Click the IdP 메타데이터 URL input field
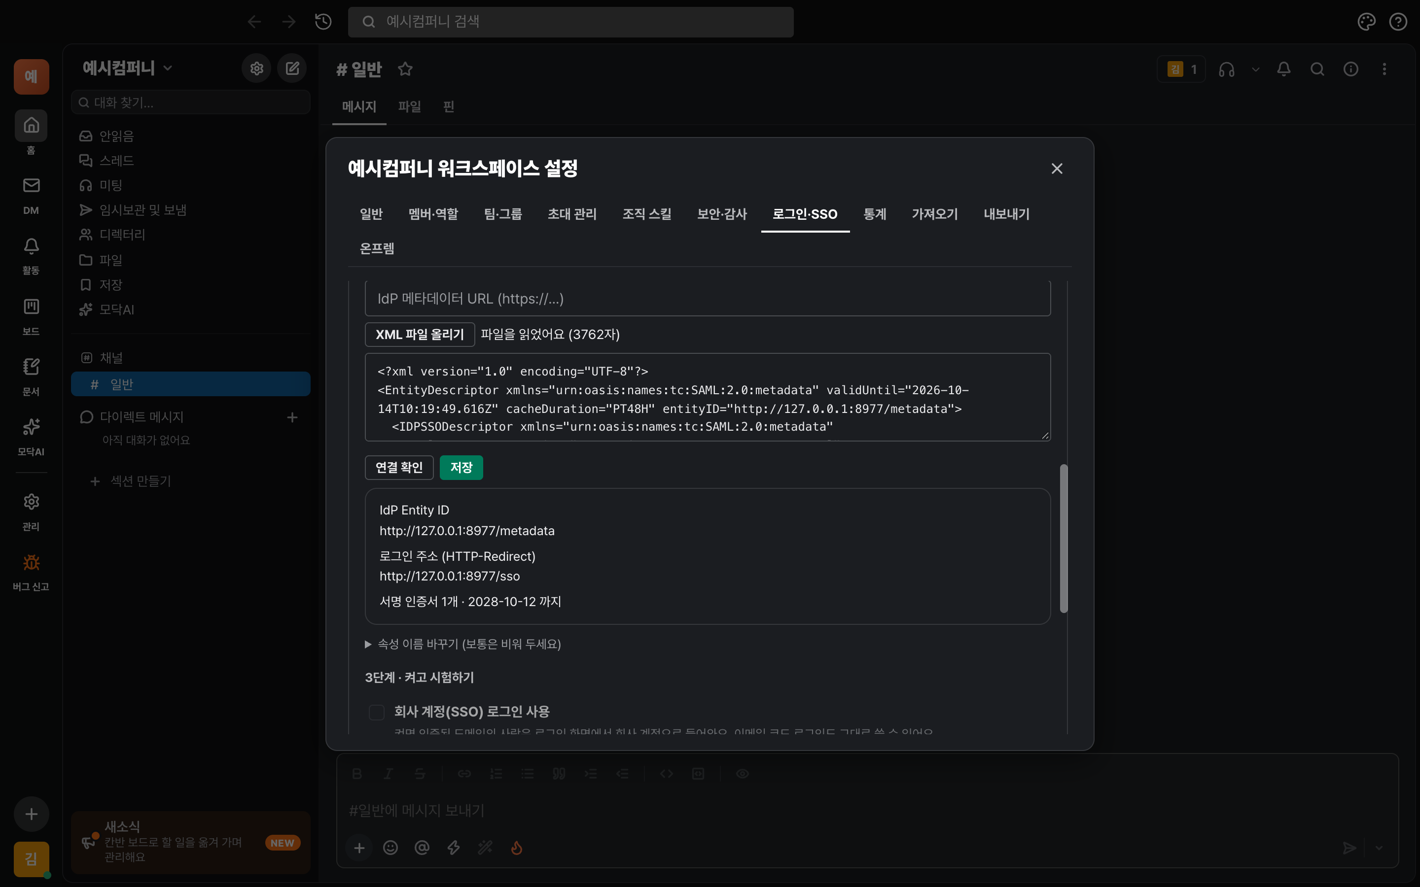 pos(707,299)
